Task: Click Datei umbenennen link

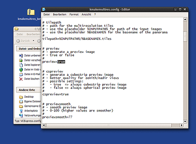Action: pos(33,56)
